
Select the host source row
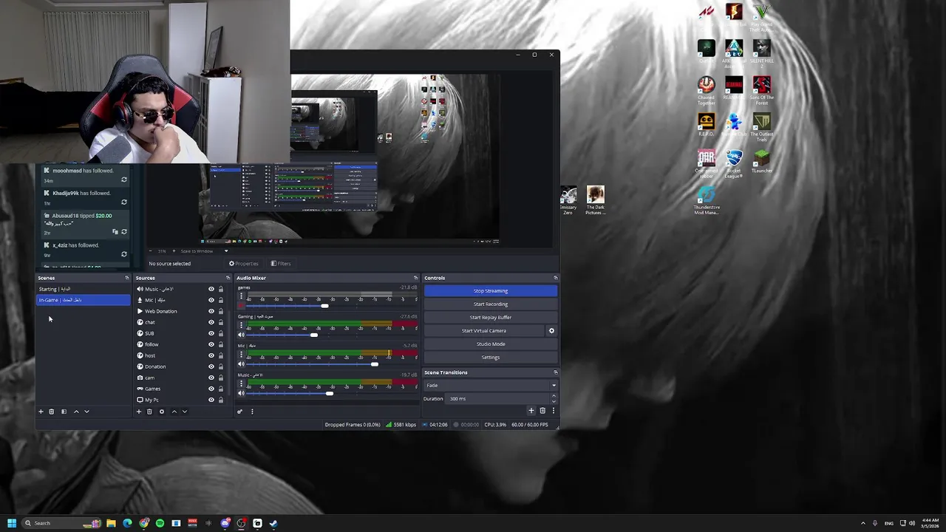point(181,355)
